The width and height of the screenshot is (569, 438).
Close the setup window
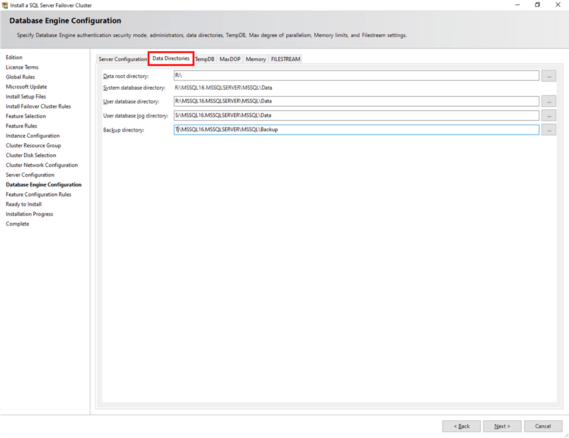pos(558,4)
